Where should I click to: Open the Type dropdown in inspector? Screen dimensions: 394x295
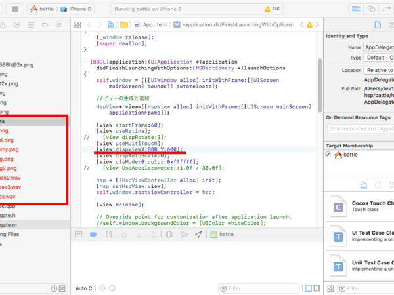[379, 58]
